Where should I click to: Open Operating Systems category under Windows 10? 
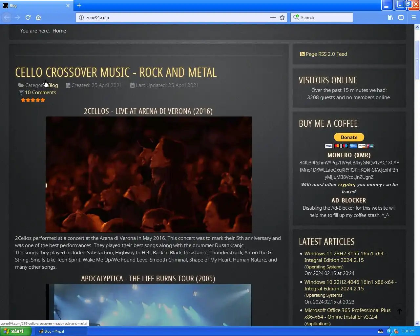(324, 295)
